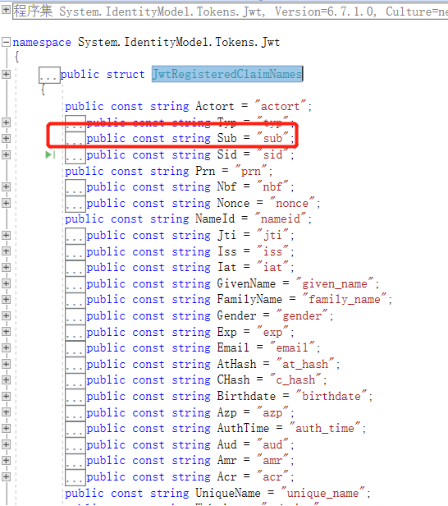
Task: Expand outlining plus beside FamilyName constant
Action: click(x=6, y=300)
